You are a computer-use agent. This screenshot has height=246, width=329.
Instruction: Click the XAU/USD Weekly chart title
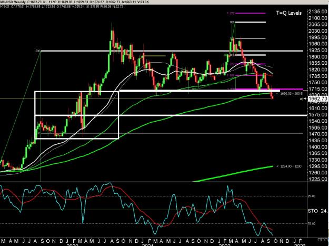pyautogui.click(x=13, y=2)
